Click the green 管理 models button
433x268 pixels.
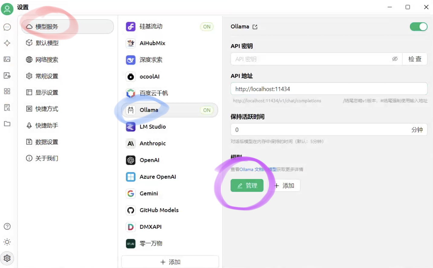click(247, 186)
